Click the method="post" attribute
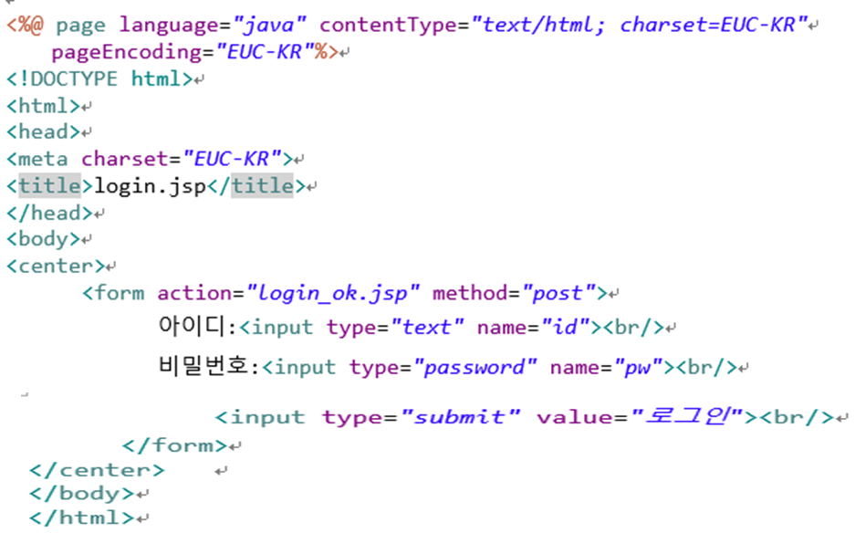The image size is (855, 533). tap(515, 294)
